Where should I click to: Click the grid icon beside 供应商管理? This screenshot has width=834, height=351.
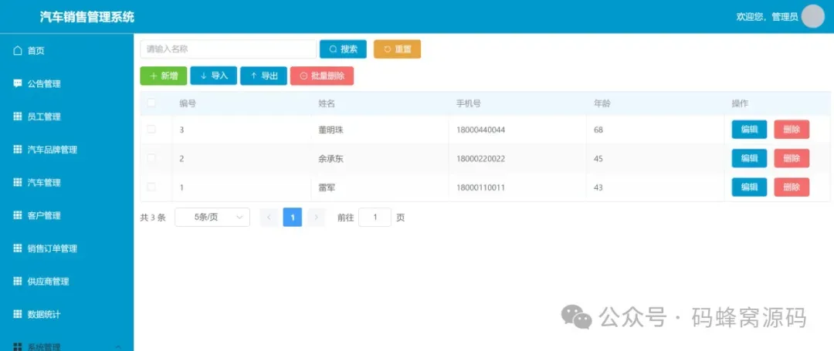[x=18, y=282]
